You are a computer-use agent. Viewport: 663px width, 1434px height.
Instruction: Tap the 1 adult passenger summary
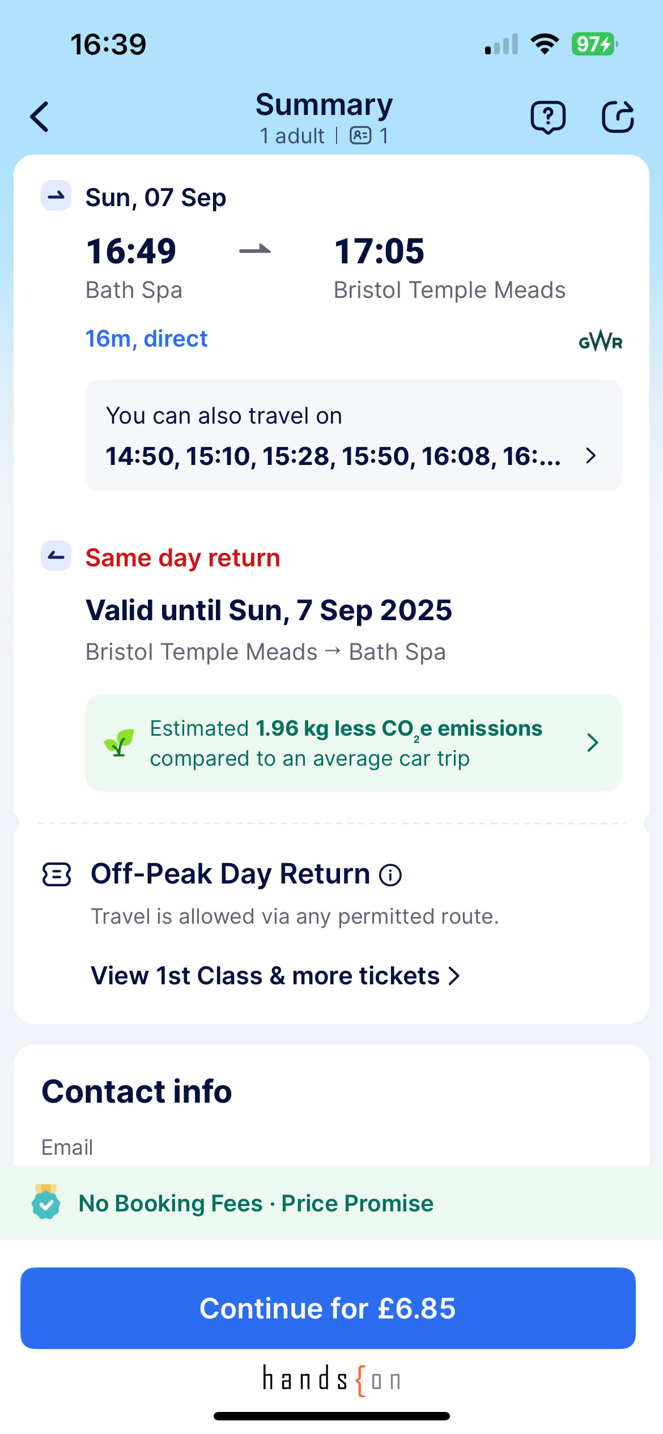click(x=292, y=136)
